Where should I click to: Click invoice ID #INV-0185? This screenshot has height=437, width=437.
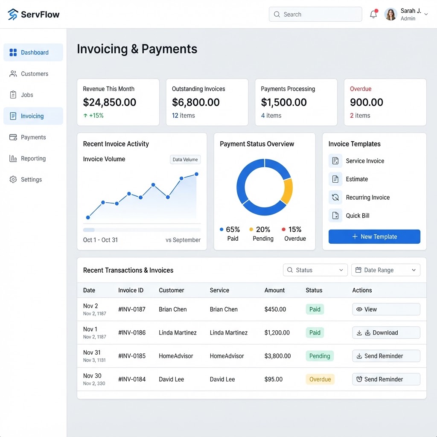pyautogui.click(x=132, y=356)
